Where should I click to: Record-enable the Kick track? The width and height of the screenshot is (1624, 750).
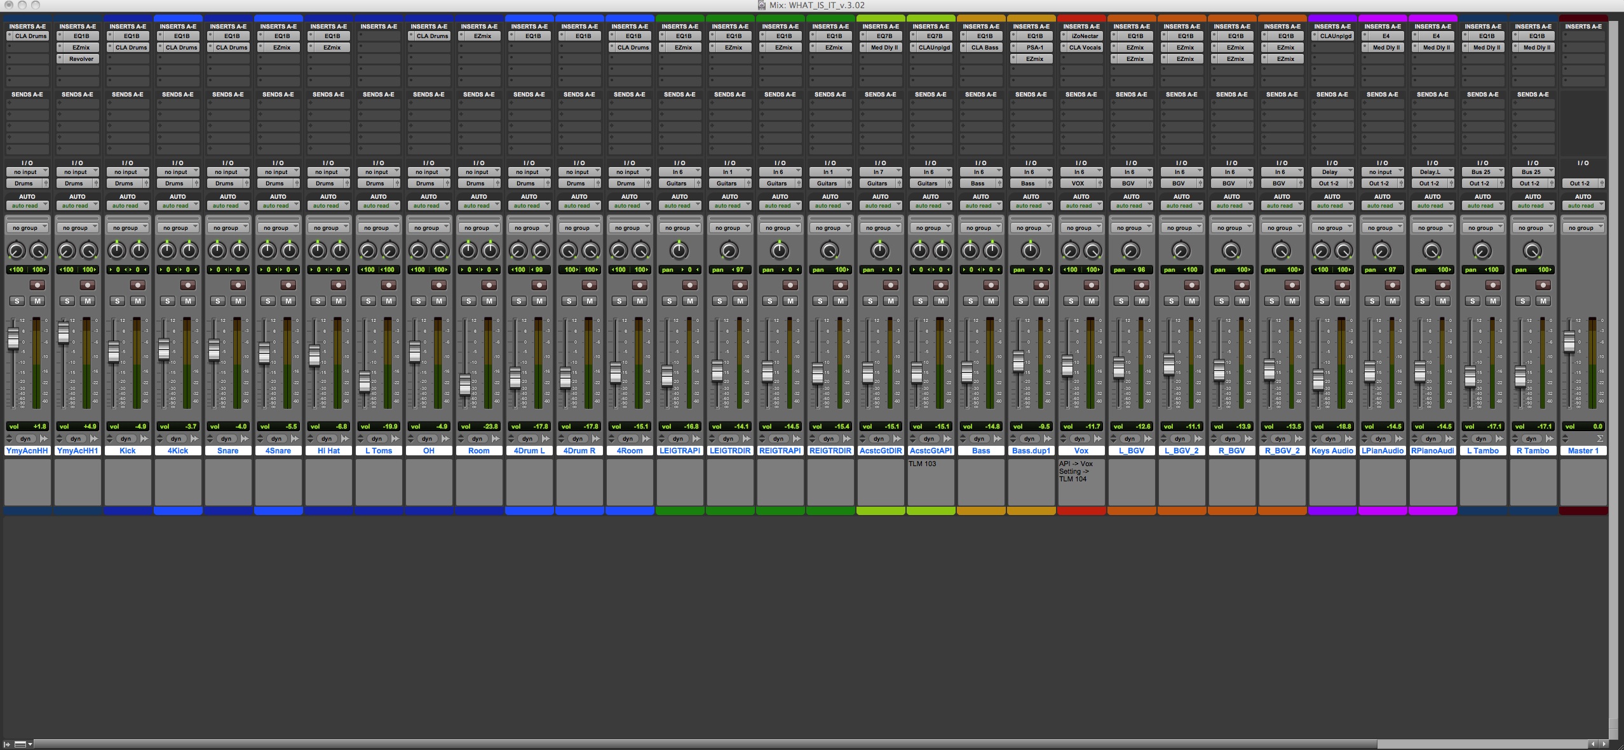tap(137, 285)
